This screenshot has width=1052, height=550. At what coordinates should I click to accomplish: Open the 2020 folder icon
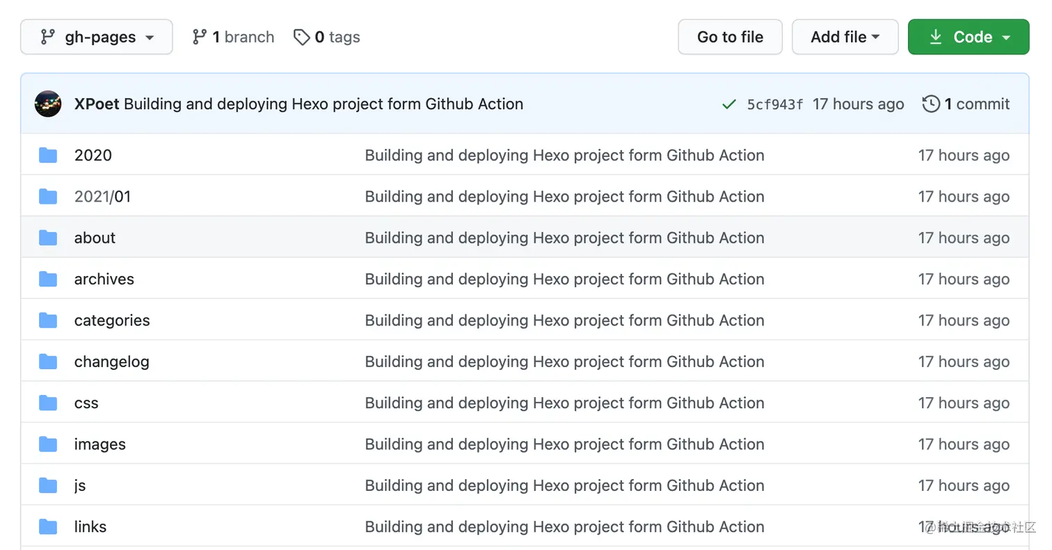[47, 155]
